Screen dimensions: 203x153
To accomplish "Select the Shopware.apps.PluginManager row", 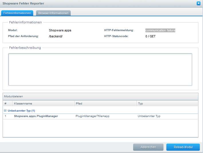I will [100, 116].
